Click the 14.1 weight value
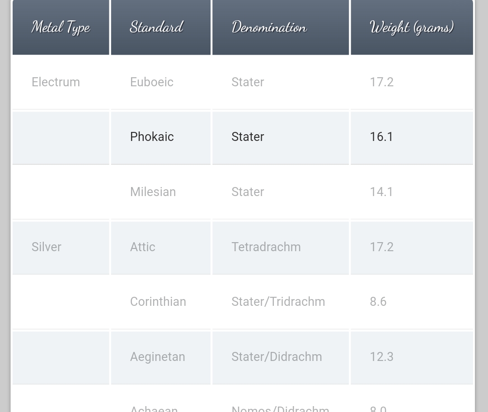The image size is (488, 412). pyautogui.click(x=381, y=192)
